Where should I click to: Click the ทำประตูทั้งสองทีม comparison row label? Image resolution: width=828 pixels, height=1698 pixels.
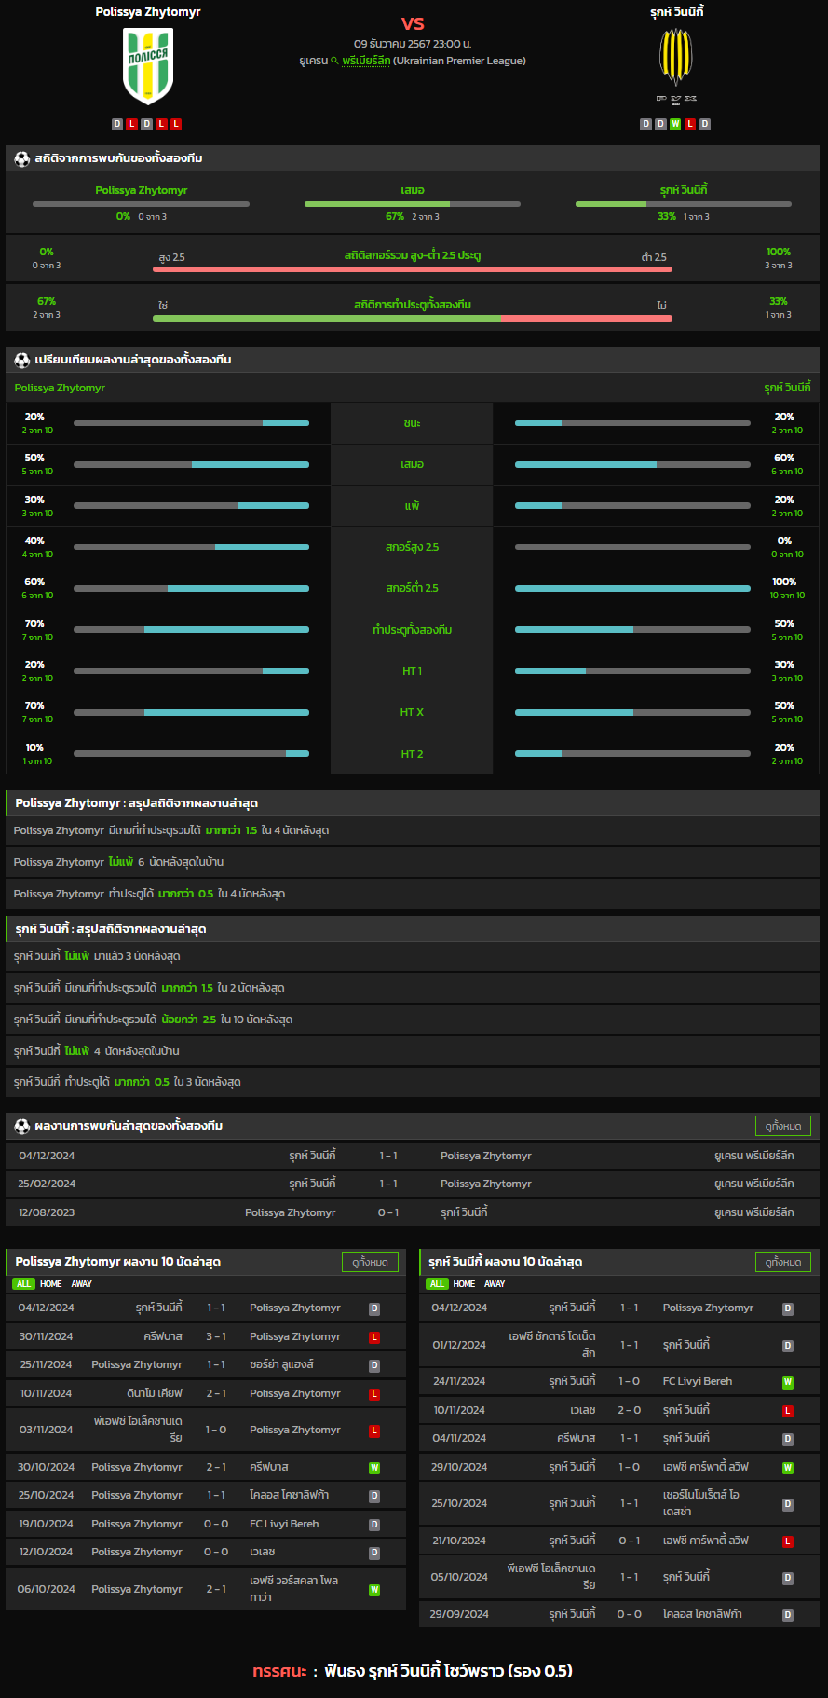[413, 630]
